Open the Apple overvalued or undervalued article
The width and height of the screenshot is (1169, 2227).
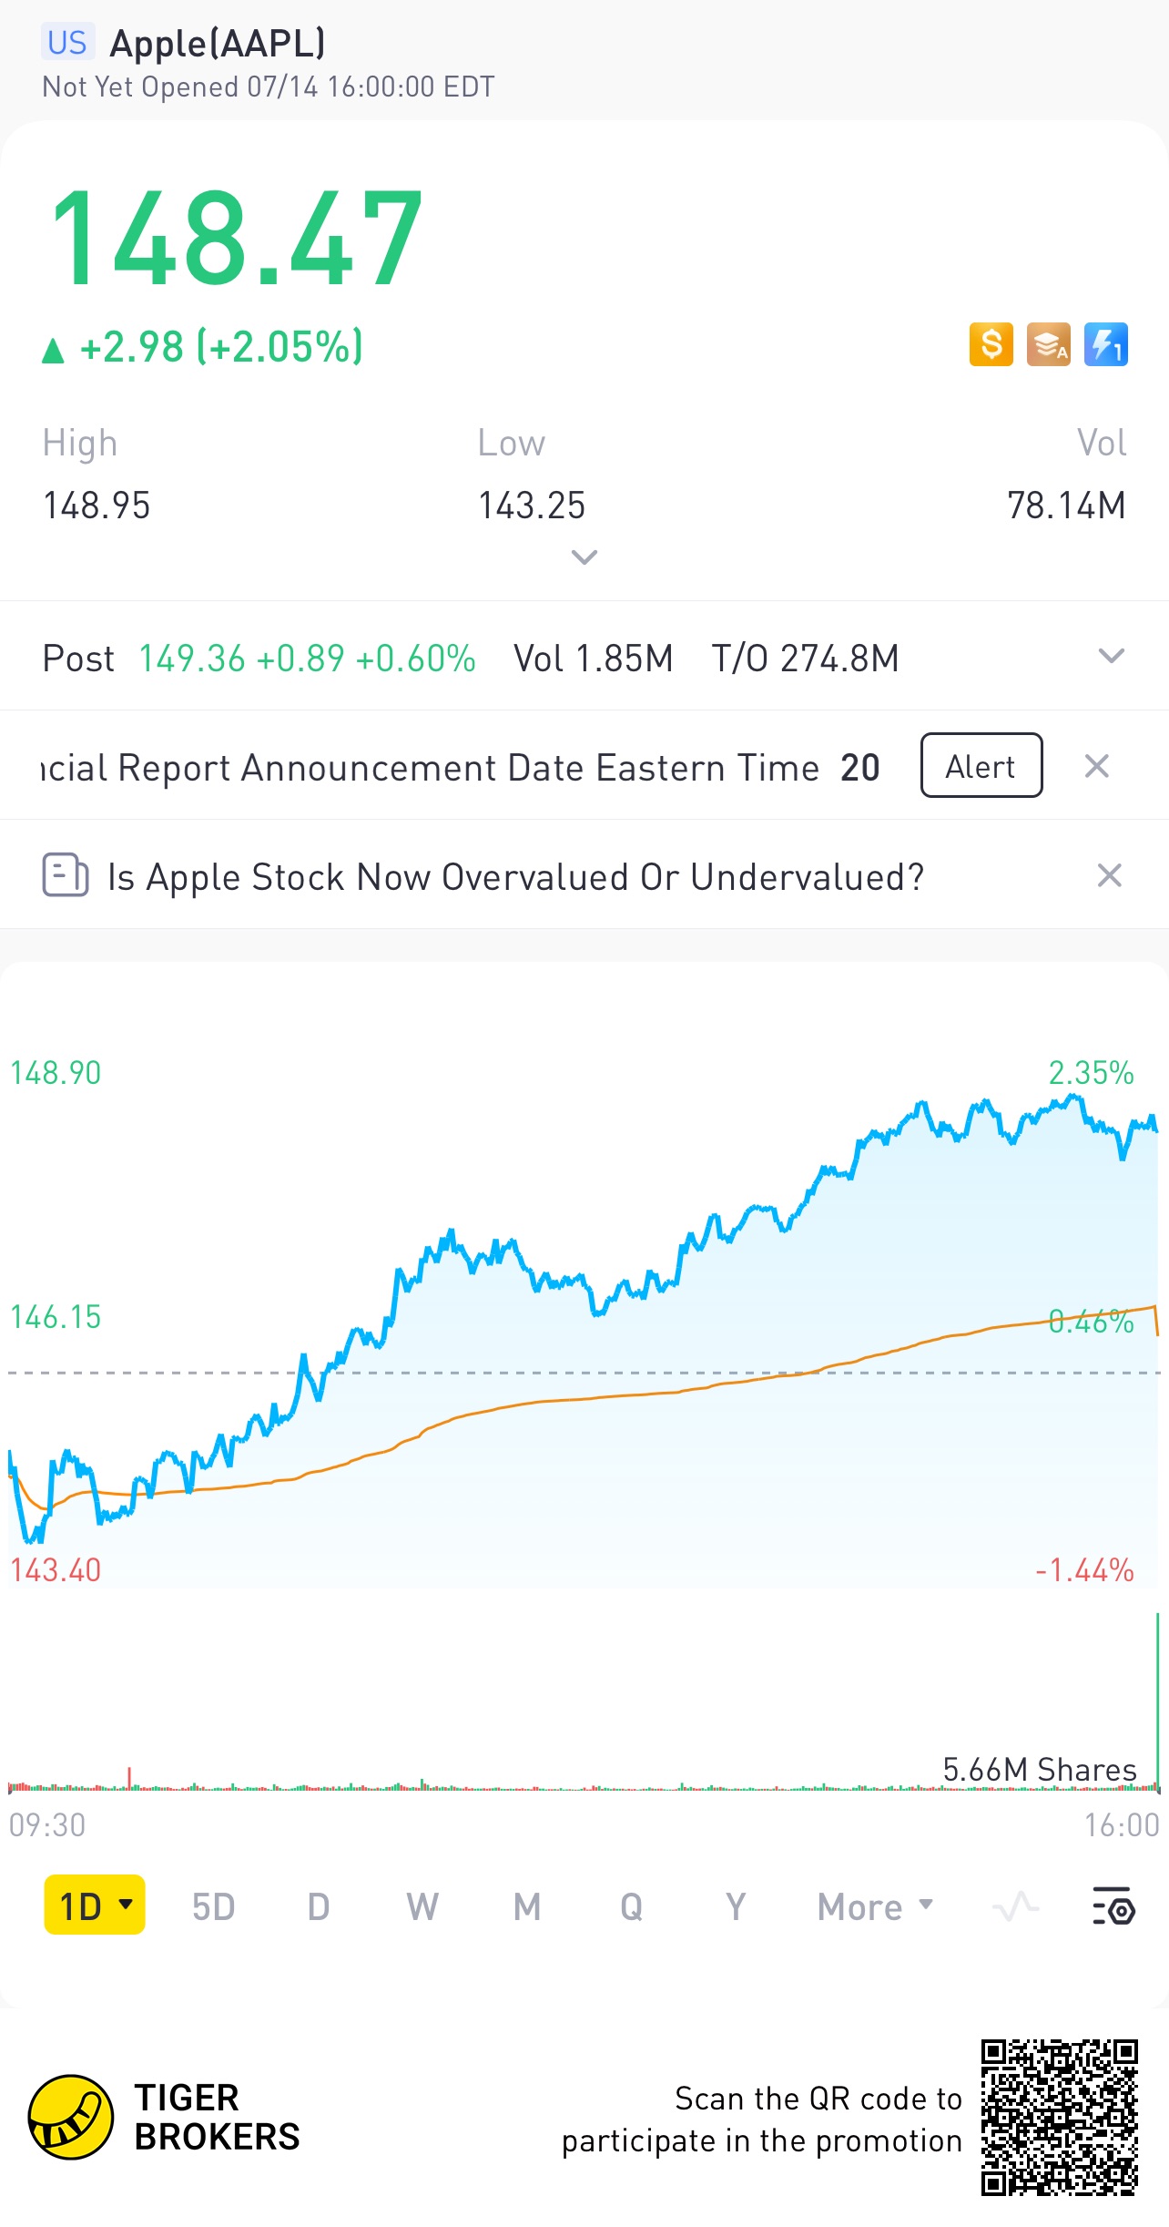pos(515,877)
